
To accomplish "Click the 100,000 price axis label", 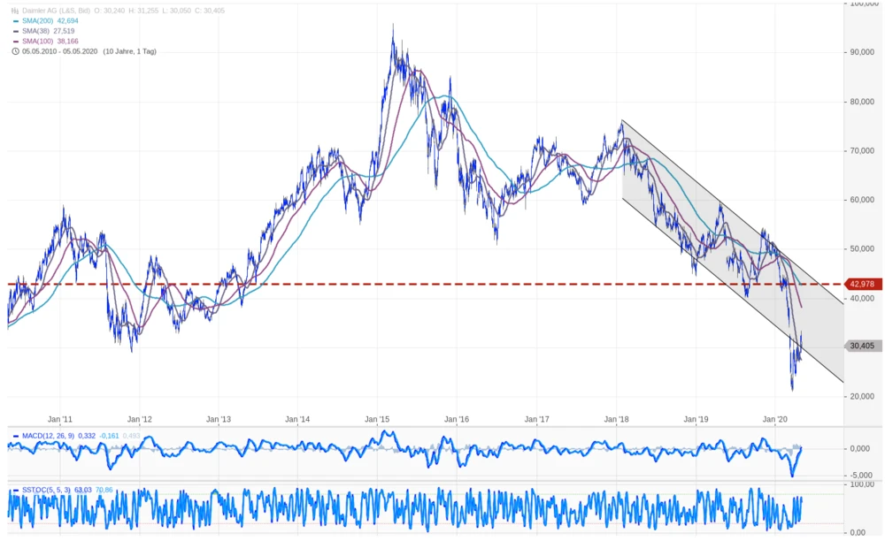I will (x=863, y=4).
